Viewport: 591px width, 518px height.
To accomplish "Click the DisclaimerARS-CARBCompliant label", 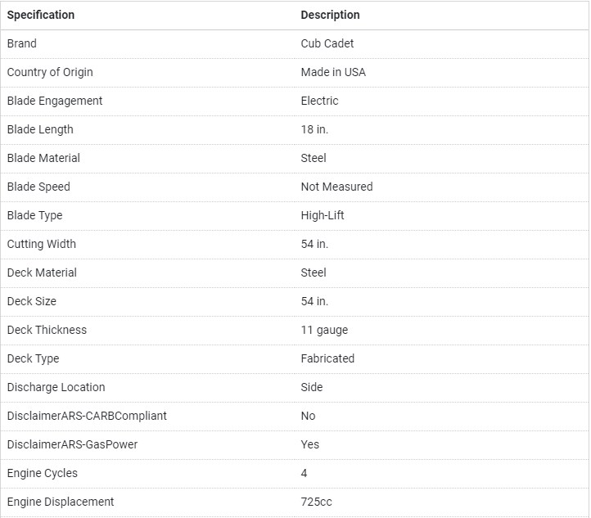I will [x=87, y=416].
